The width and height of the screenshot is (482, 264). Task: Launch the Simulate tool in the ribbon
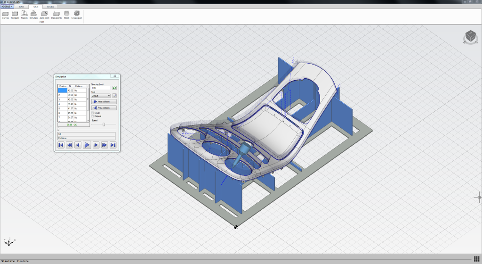click(33, 15)
